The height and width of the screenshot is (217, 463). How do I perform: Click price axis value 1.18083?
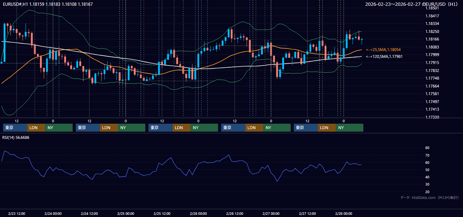click(432, 47)
